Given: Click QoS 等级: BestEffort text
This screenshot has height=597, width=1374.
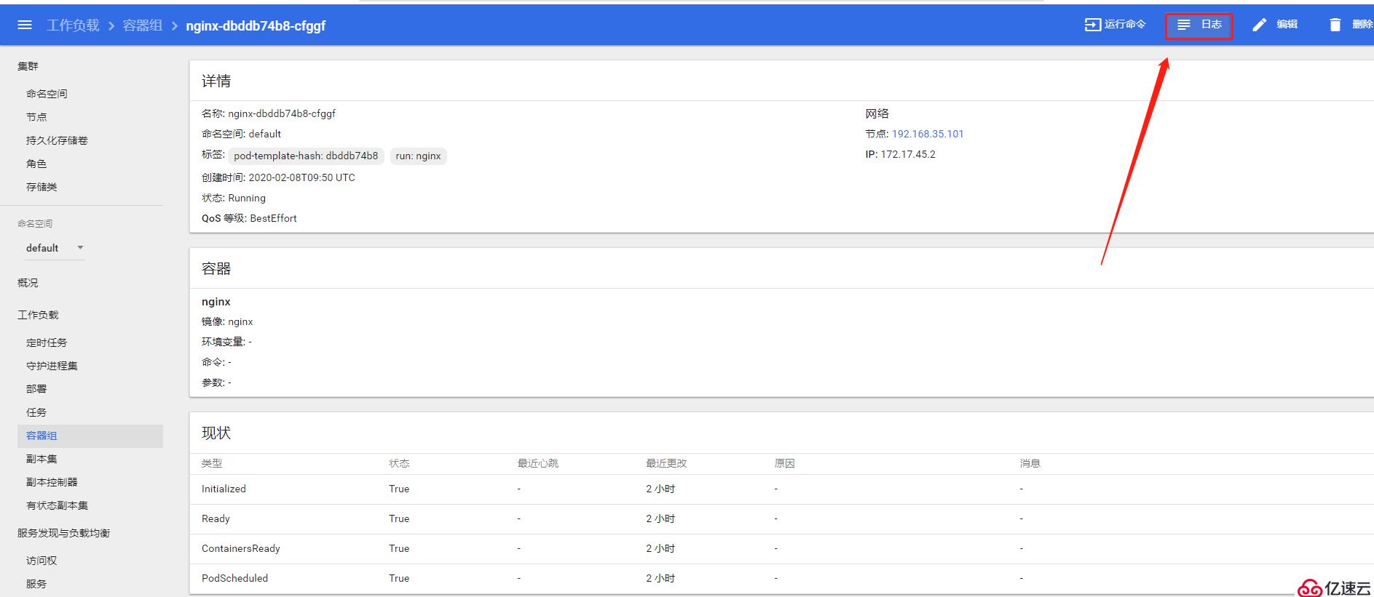Looking at the screenshot, I should 249,218.
